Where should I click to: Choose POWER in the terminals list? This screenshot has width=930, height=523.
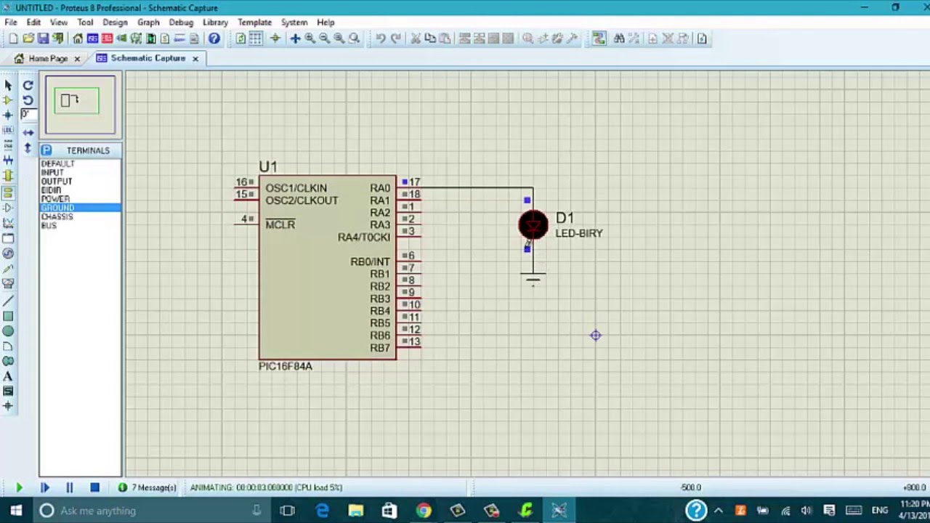coord(55,199)
